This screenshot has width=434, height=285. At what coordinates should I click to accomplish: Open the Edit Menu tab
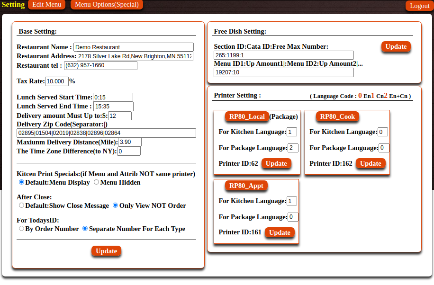(46, 5)
